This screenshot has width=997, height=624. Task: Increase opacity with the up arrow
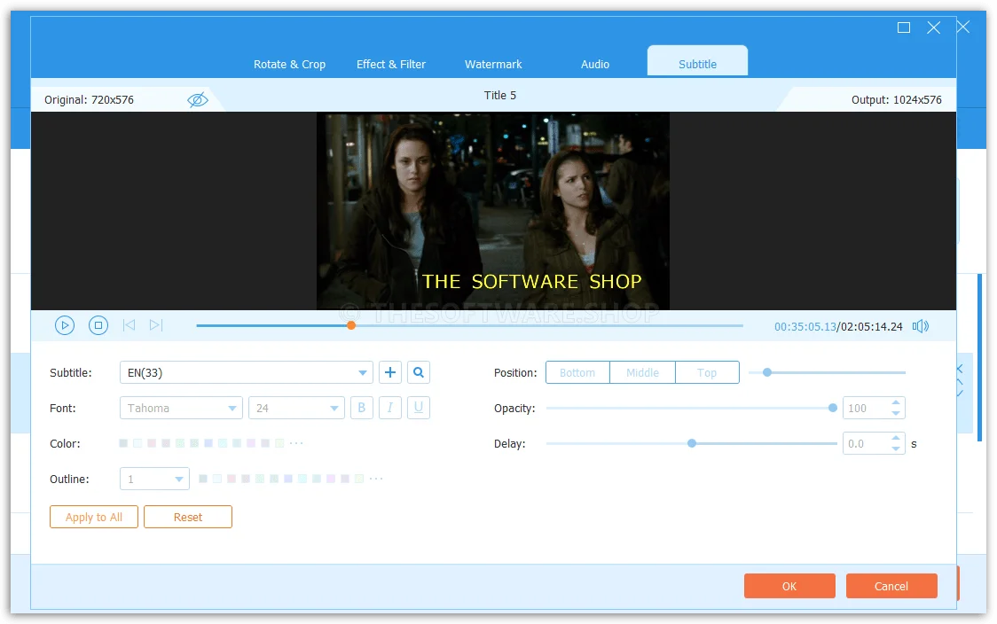pos(896,402)
